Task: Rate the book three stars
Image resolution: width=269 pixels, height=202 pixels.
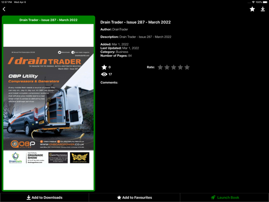Action: 173,67
